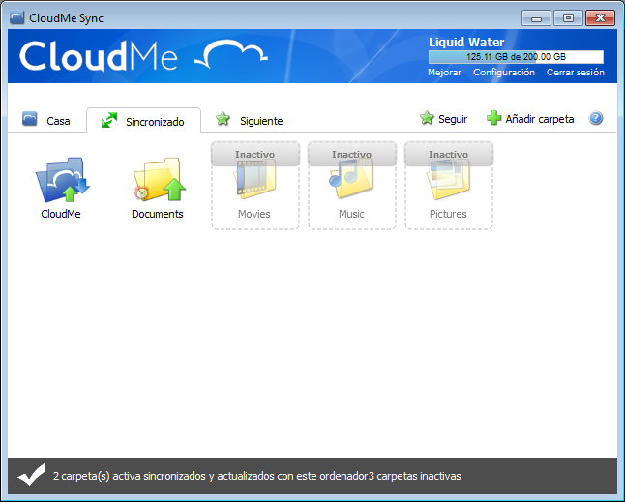Click the green plus icon for Añadir carpeta

[x=493, y=118]
